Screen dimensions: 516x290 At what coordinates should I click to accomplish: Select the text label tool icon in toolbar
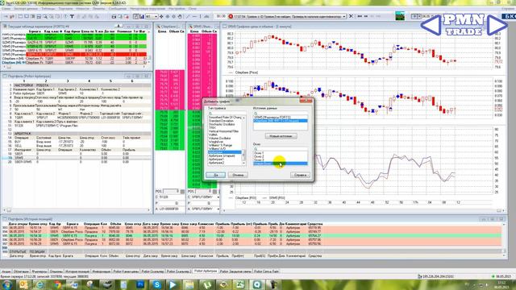pos(72,16)
